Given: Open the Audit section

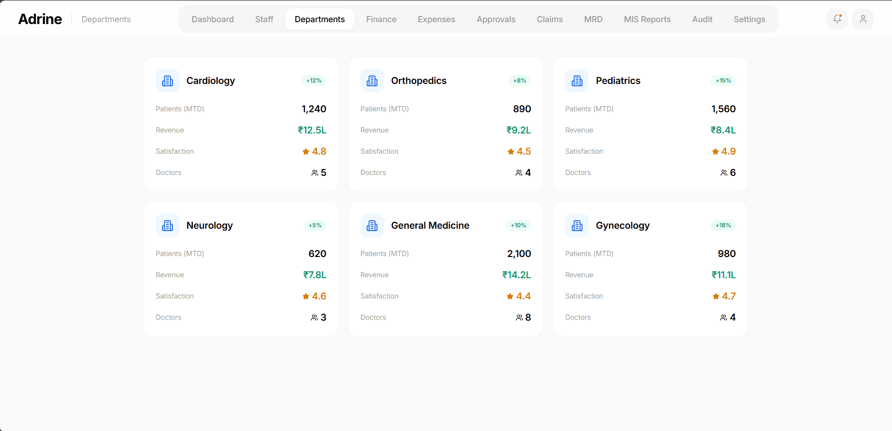Looking at the screenshot, I should click(x=702, y=19).
